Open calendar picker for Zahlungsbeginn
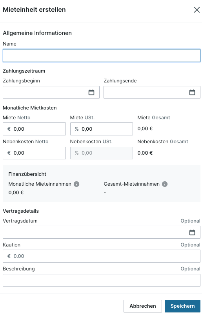The width and height of the screenshot is (202, 314). click(x=91, y=92)
